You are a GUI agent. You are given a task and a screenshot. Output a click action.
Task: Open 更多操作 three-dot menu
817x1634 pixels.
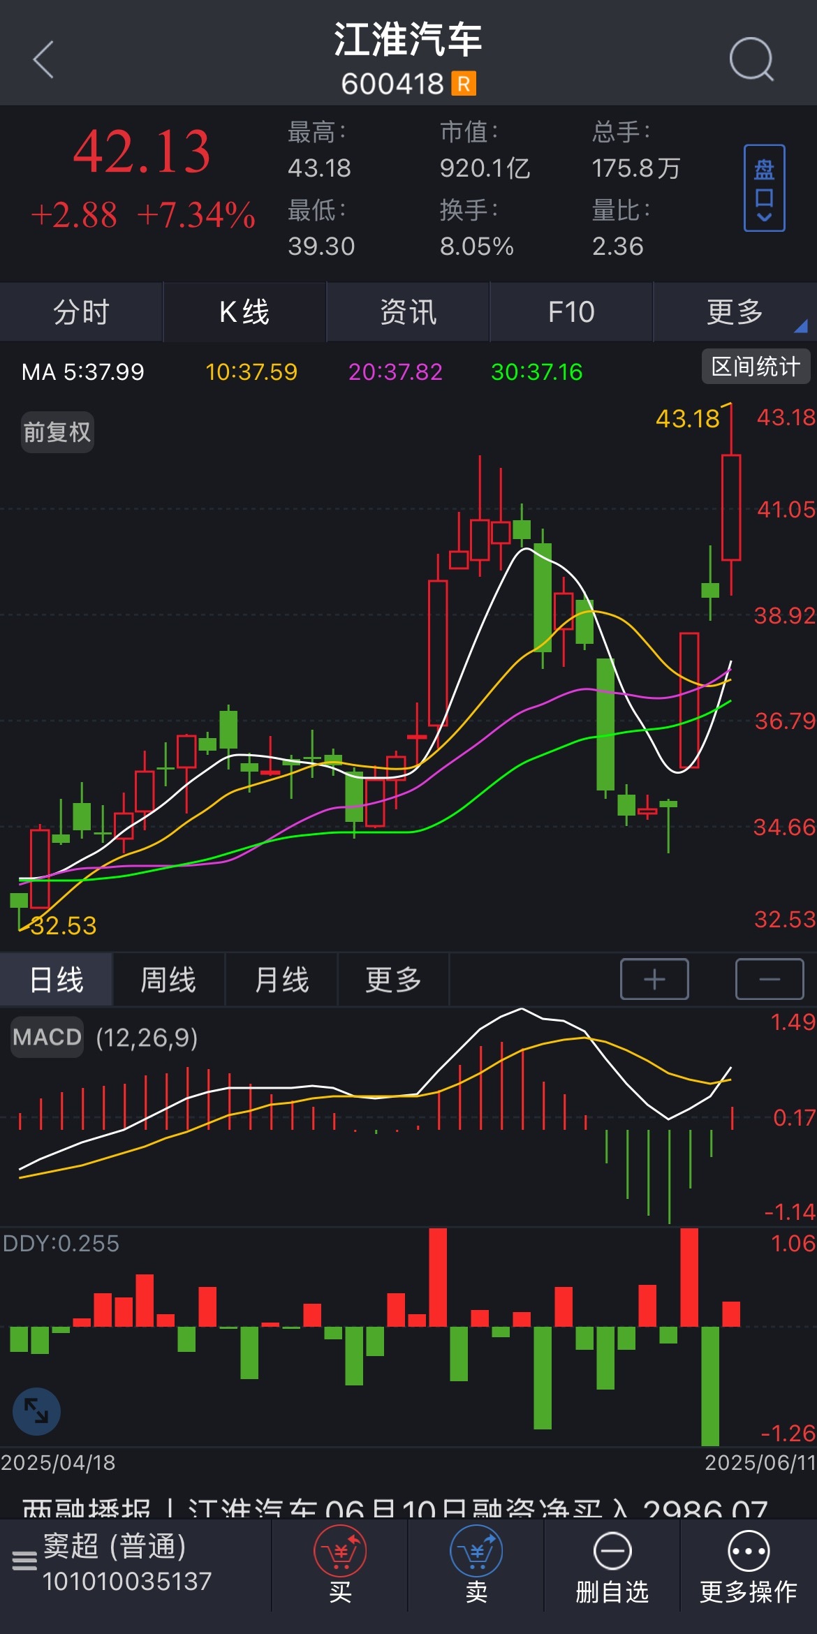[x=749, y=1566]
